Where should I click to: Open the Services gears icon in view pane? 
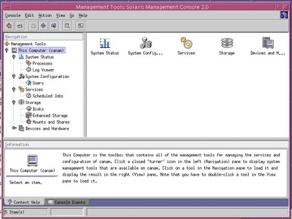(x=186, y=43)
